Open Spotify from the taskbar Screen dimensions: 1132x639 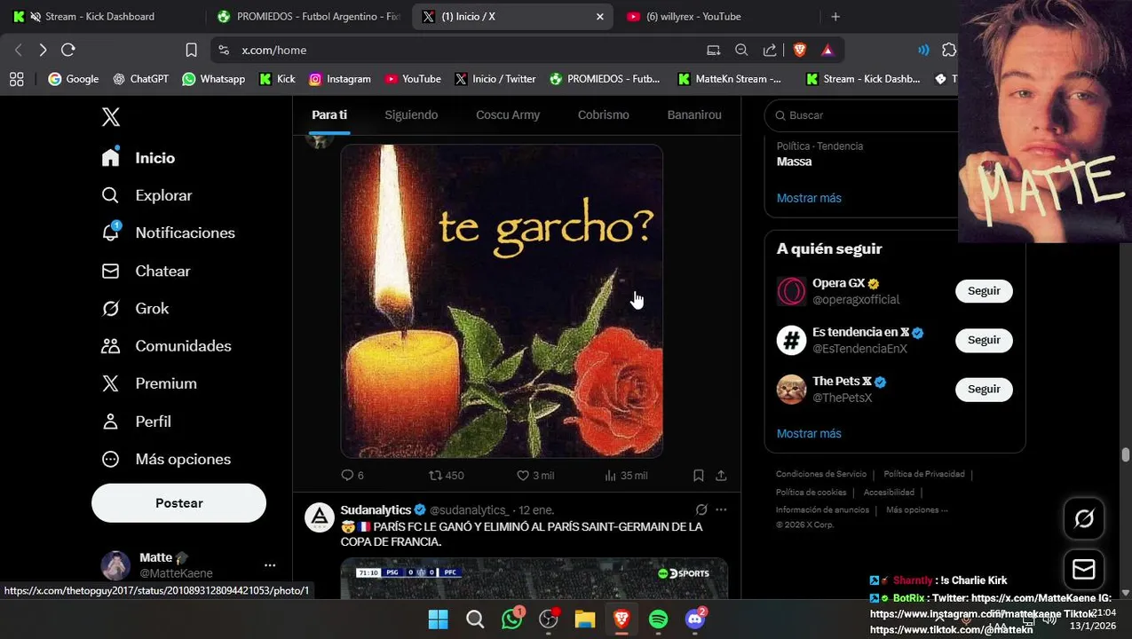658,619
